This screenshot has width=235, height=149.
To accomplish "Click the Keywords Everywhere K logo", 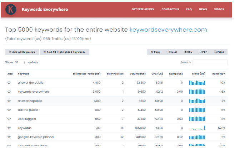I will click(x=11, y=9).
